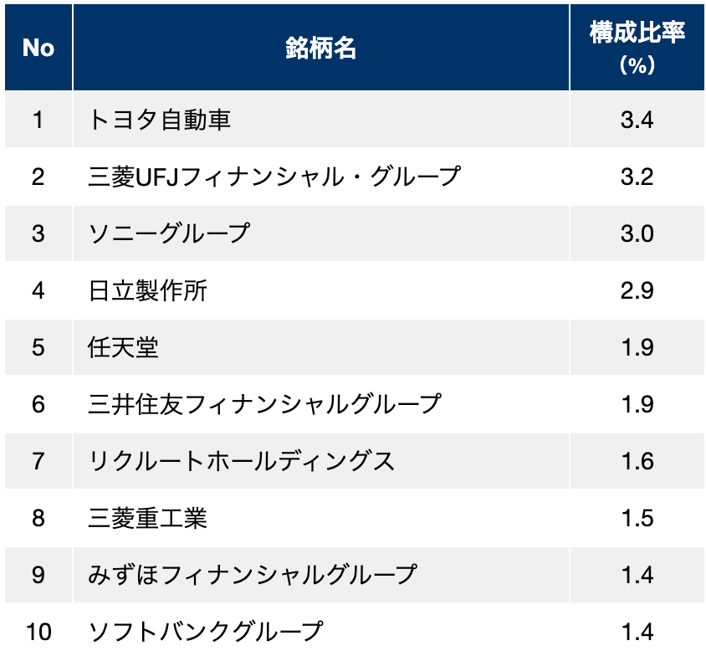Select the 三菱重工業 stock name
This screenshot has width=706, height=656.
(x=148, y=518)
